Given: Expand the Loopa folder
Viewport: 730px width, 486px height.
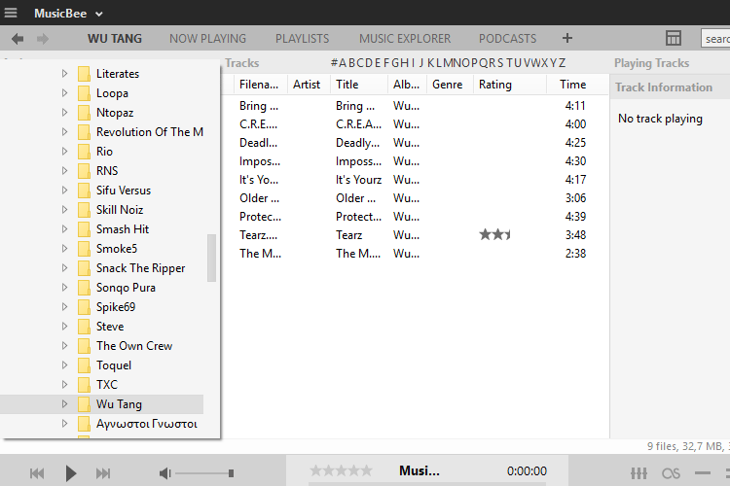Looking at the screenshot, I should click(64, 93).
